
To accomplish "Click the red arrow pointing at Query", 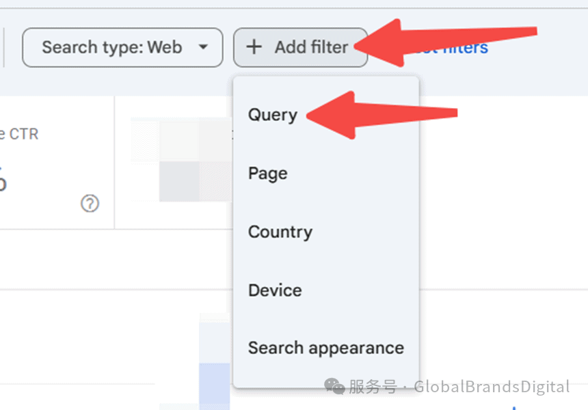I will [382, 115].
